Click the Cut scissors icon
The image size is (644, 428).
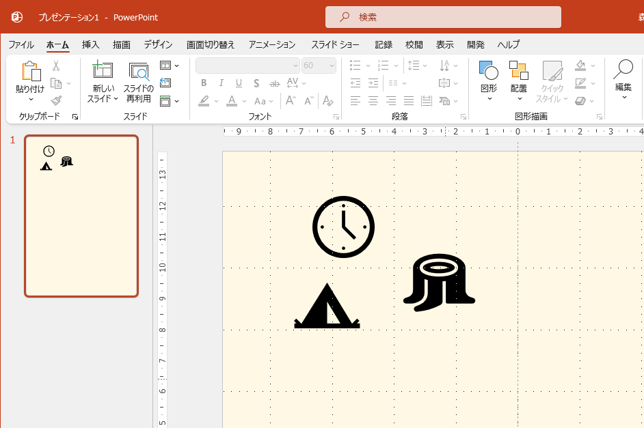click(x=56, y=66)
